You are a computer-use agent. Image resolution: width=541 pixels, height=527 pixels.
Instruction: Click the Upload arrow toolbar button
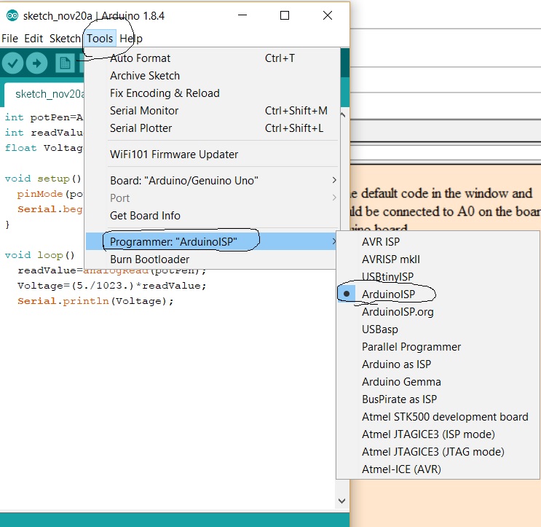37,63
